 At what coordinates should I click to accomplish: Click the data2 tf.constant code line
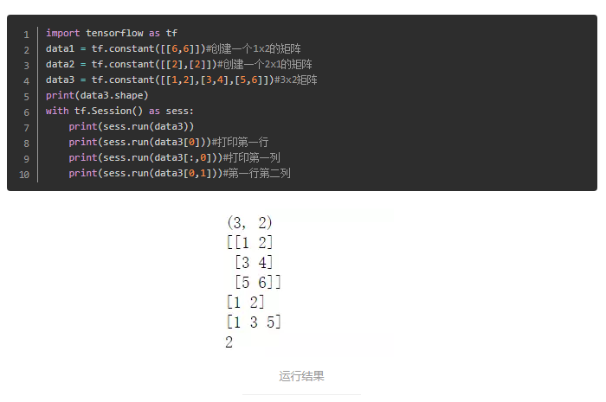(179, 64)
